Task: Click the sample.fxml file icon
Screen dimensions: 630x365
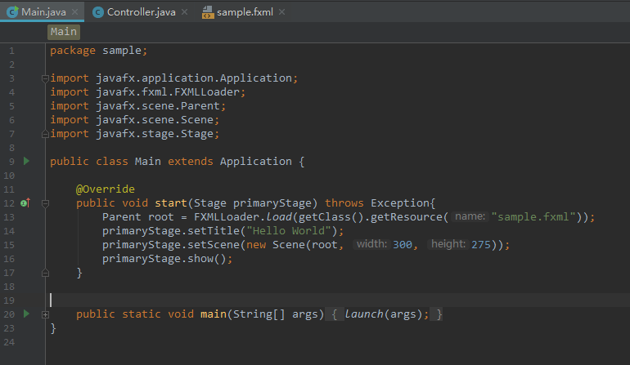Action: coord(208,12)
